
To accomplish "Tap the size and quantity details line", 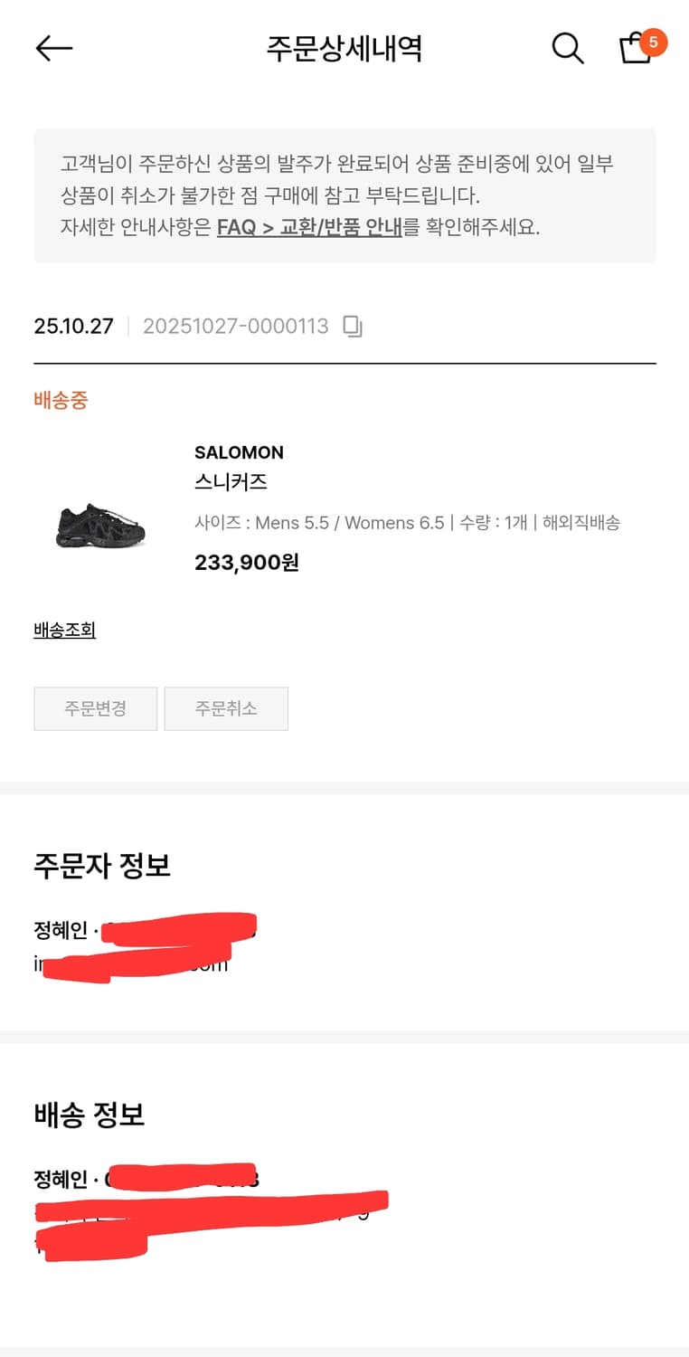I will pyautogui.click(x=407, y=523).
